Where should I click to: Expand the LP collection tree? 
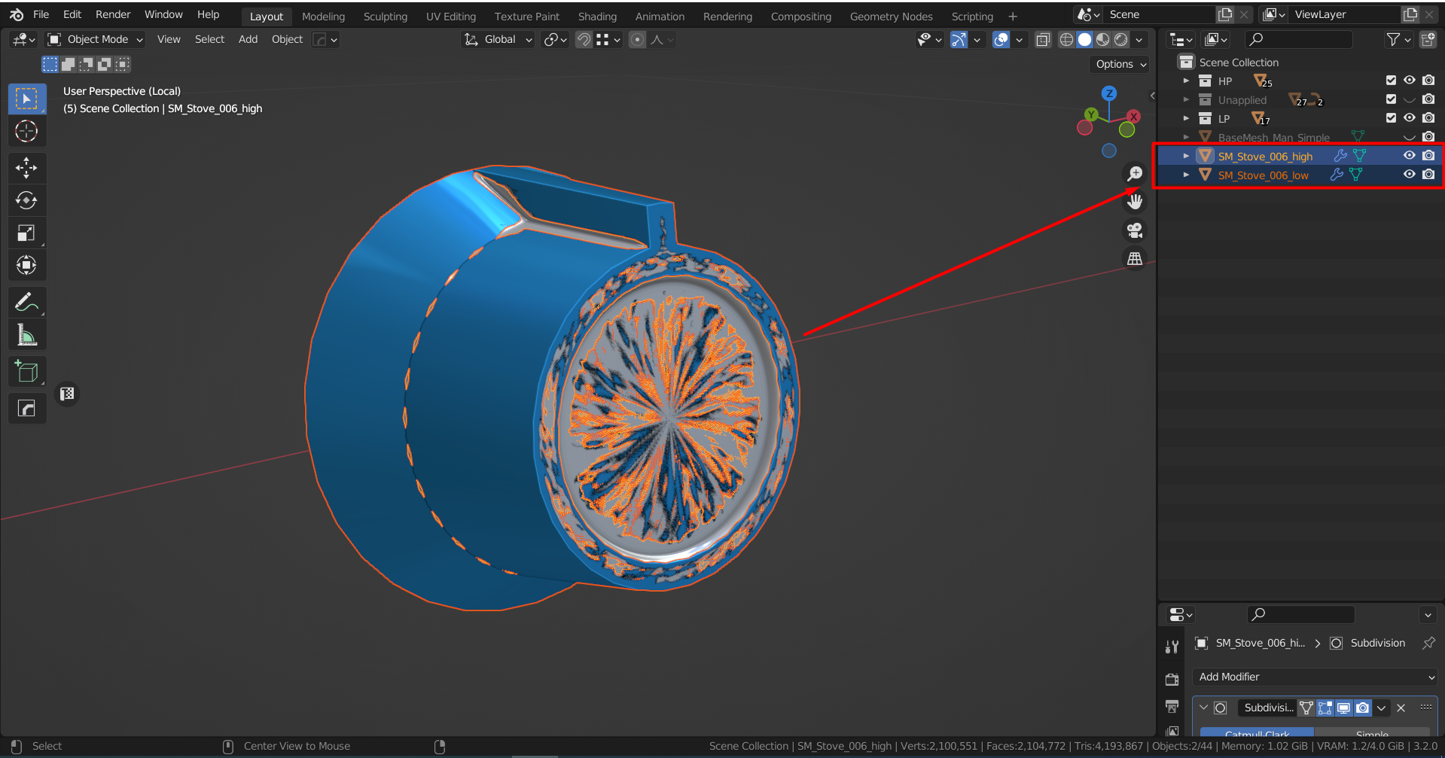coord(1186,119)
